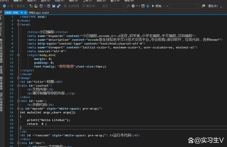The height and width of the screenshot is (147, 227).
Task: Click the green play run icon
Action: coord(153,6)
